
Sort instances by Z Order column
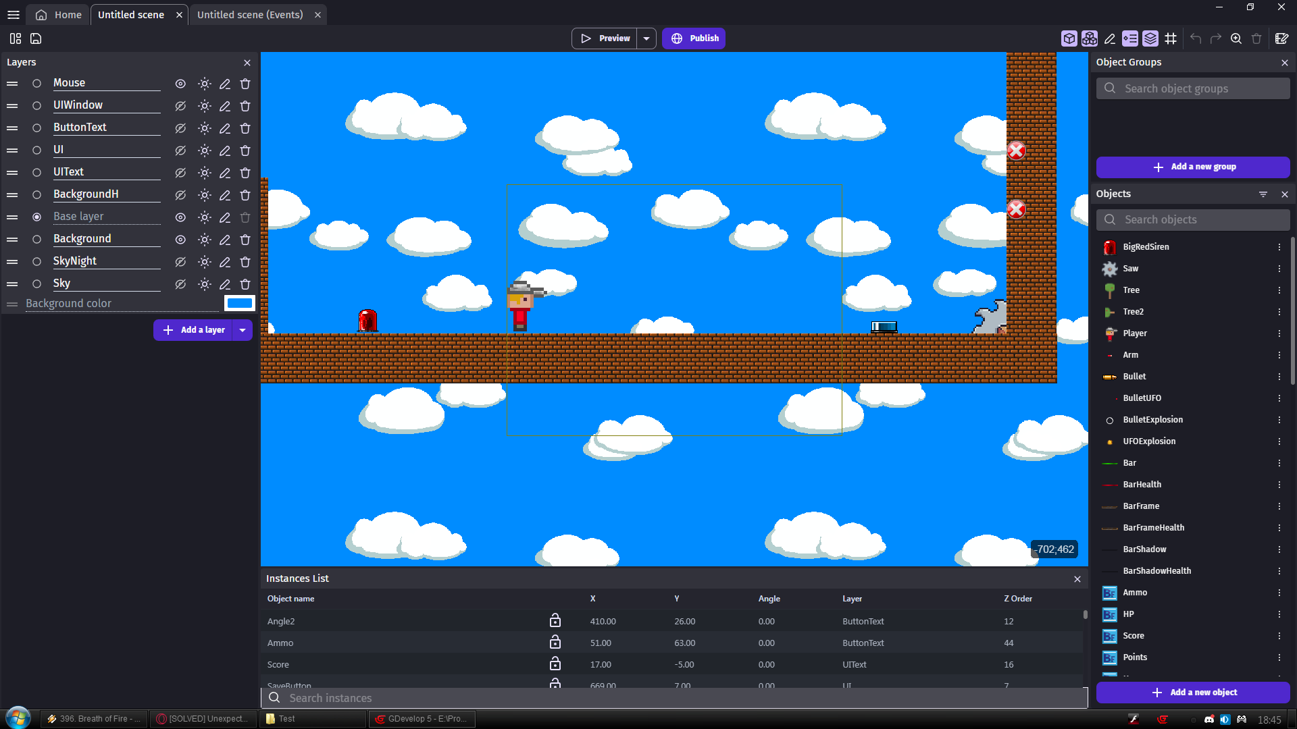pos(1018,599)
